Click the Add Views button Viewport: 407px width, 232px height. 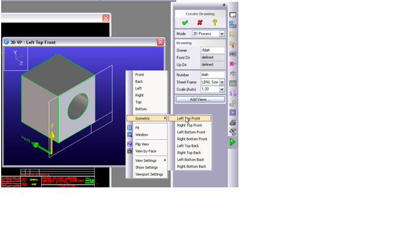tap(200, 100)
